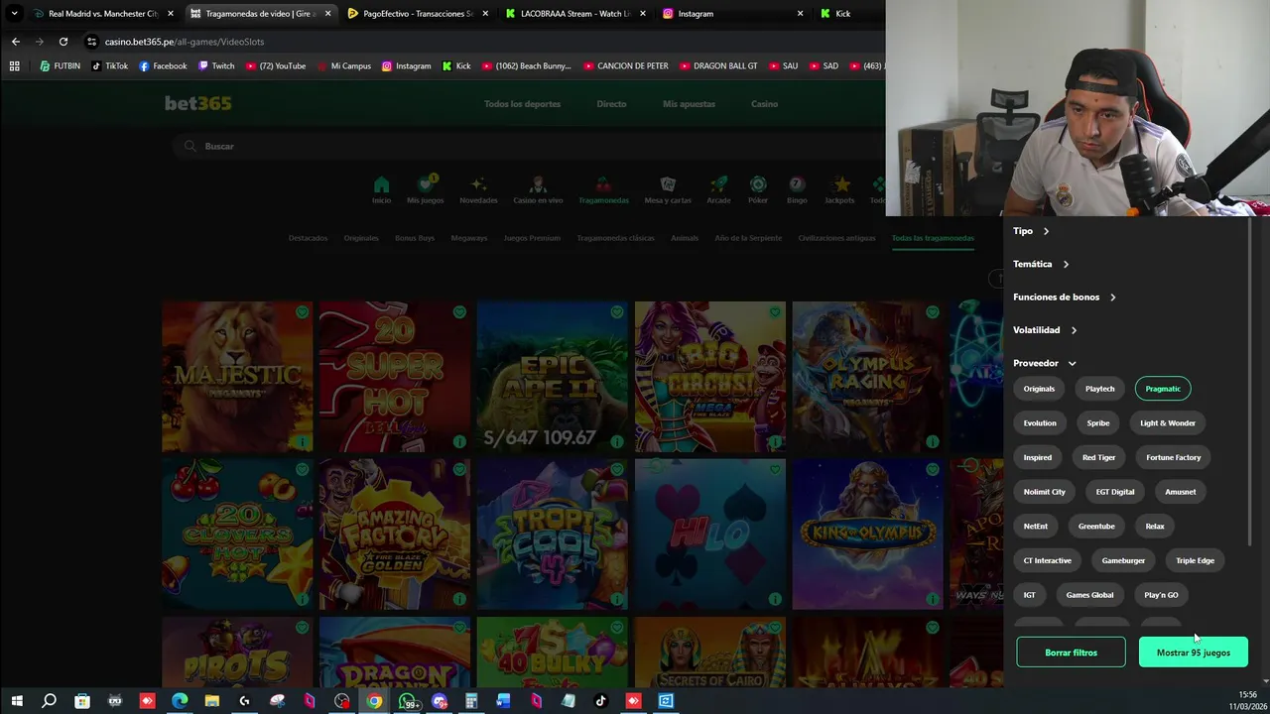Open Windows taskbar search

49,701
